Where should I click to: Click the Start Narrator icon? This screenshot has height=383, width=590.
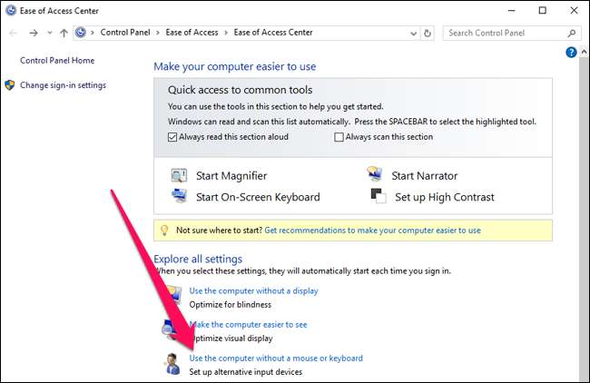[374, 174]
